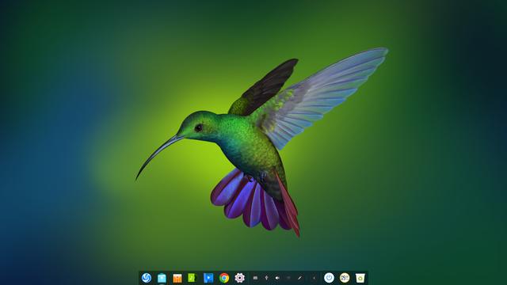Launch the orange app store icon
This screenshot has width=507, height=285.
(x=177, y=278)
